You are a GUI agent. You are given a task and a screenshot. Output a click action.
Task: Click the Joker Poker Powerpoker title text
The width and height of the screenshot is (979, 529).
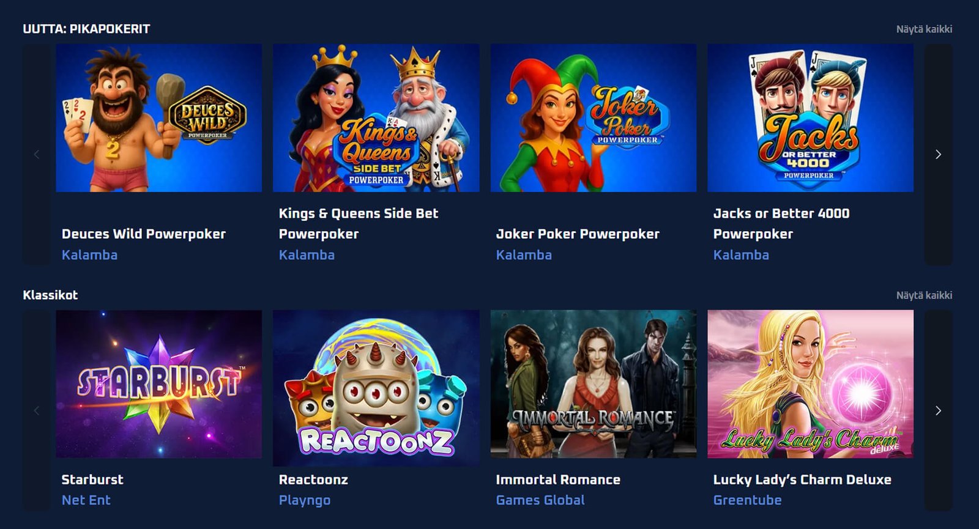pyautogui.click(x=578, y=234)
